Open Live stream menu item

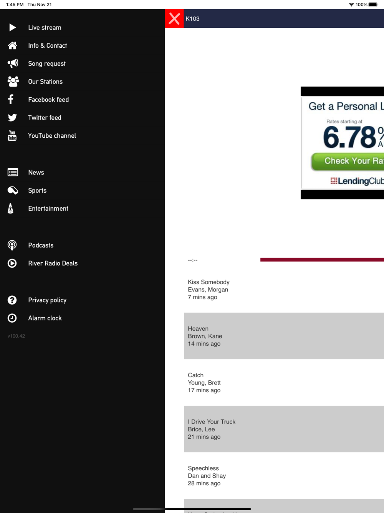[x=45, y=28]
